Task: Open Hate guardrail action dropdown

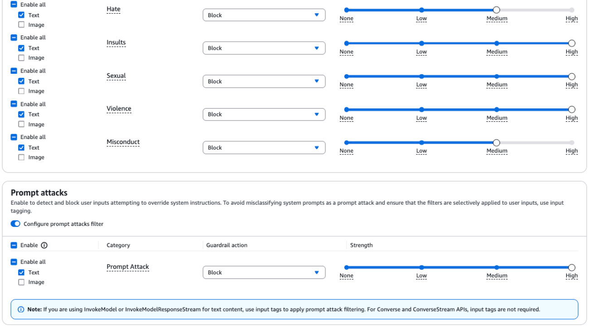Action: [264, 15]
